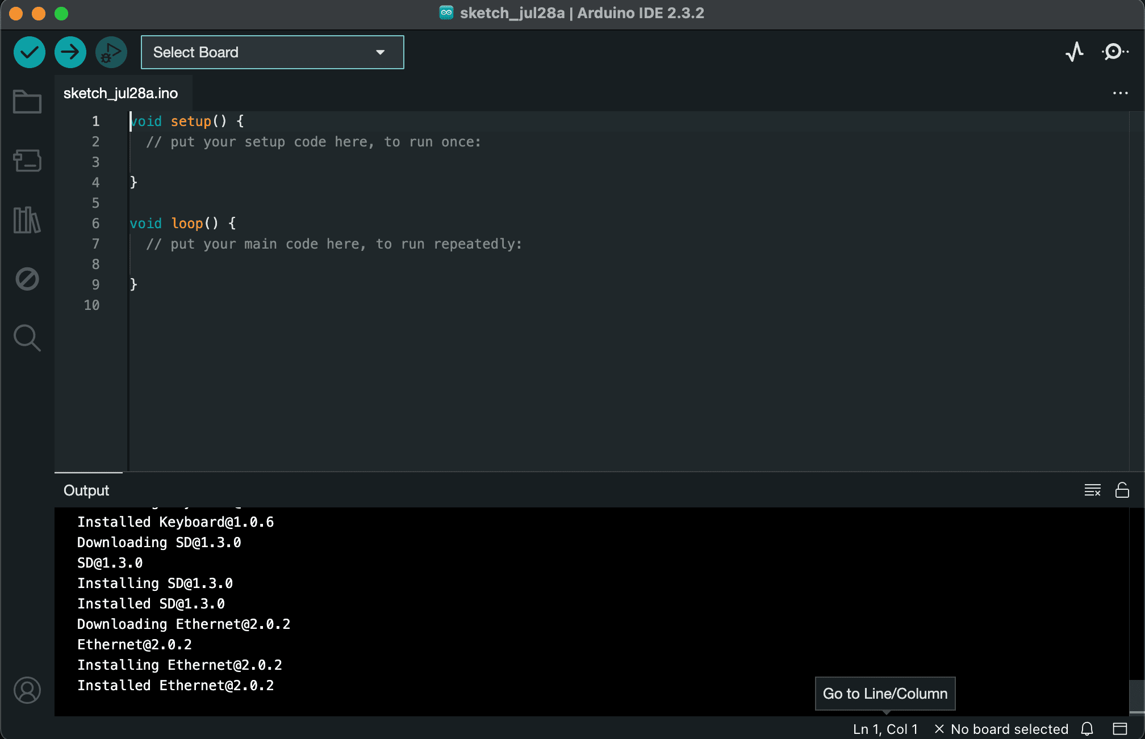1145x739 pixels.
Task: Click Installing Ethernet@2.0.2 output line
Action: click(x=179, y=665)
